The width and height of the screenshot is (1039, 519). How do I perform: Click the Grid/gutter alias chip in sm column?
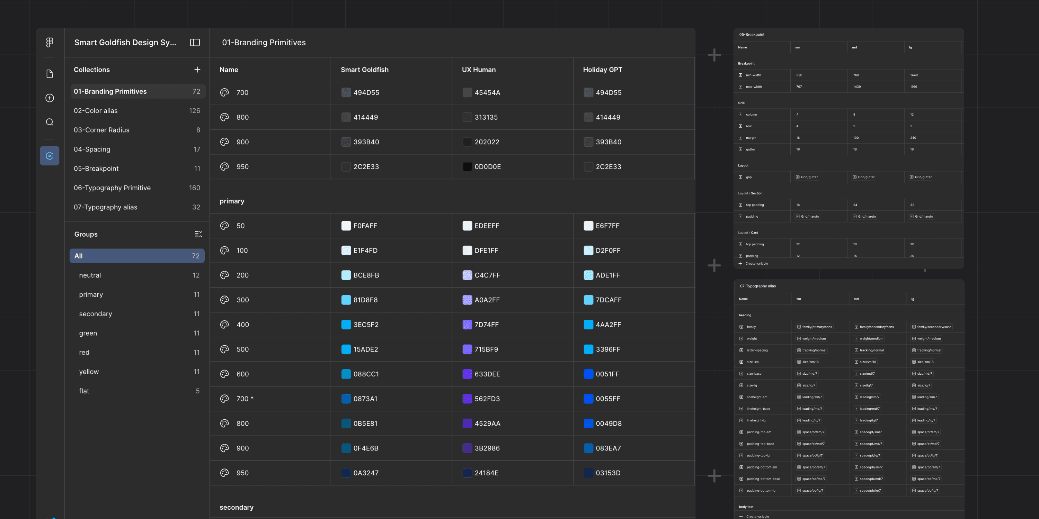tap(807, 177)
